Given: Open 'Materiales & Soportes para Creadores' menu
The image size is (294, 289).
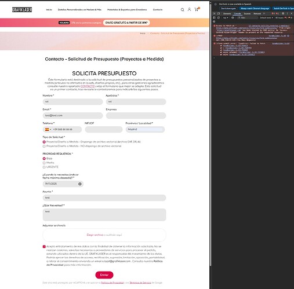Looking at the screenshot, I should (x=127, y=10).
